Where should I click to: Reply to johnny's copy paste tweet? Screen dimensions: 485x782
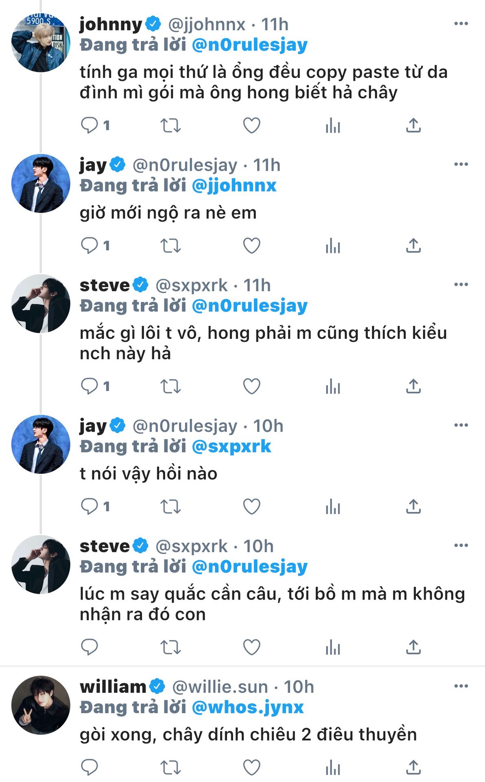coord(90,125)
